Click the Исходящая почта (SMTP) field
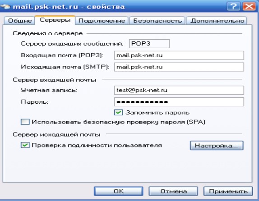 point(179,67)
